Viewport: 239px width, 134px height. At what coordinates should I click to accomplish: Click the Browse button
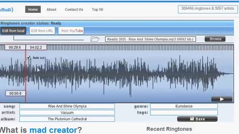point(215,39)
